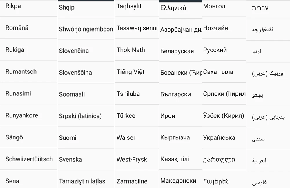Choose Български language entry

coord(181,94)
